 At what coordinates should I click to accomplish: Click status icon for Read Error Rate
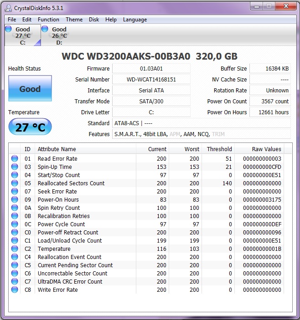(15, 158)
